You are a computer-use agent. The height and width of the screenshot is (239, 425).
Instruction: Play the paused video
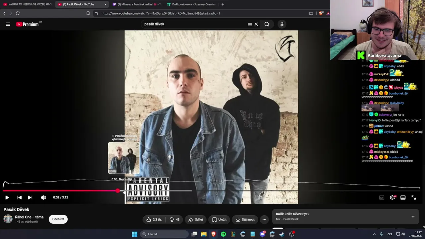(x=7, y=198)
